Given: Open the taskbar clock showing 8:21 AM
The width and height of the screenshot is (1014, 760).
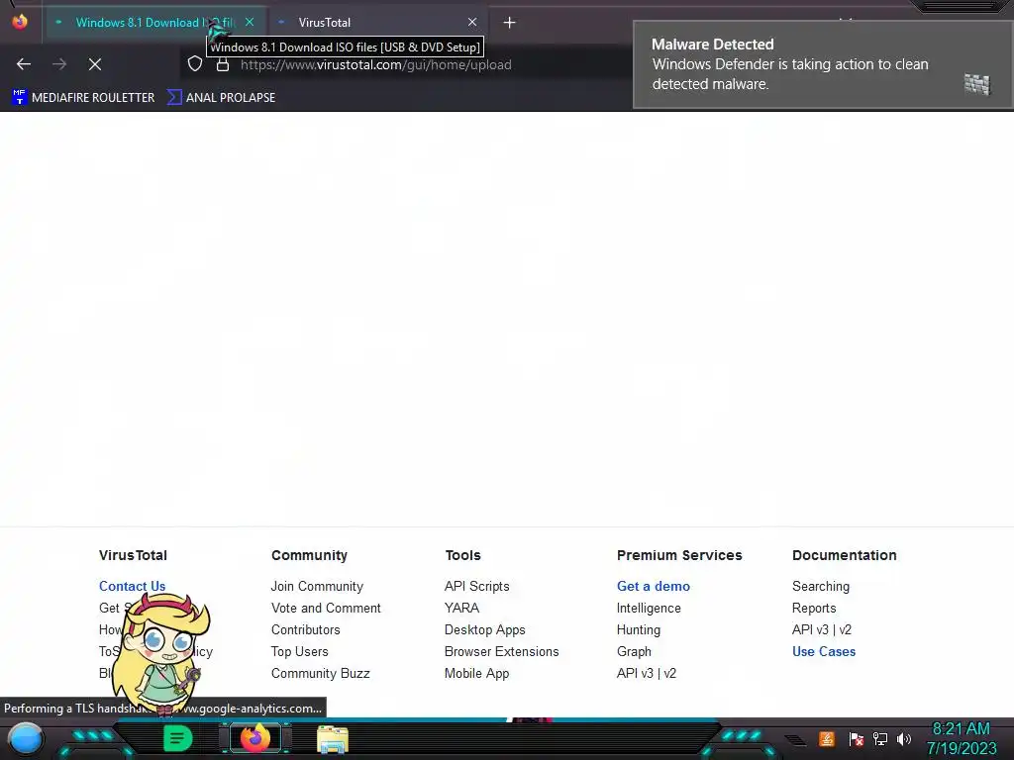Looking at the screenshot, I should [961, 738].
